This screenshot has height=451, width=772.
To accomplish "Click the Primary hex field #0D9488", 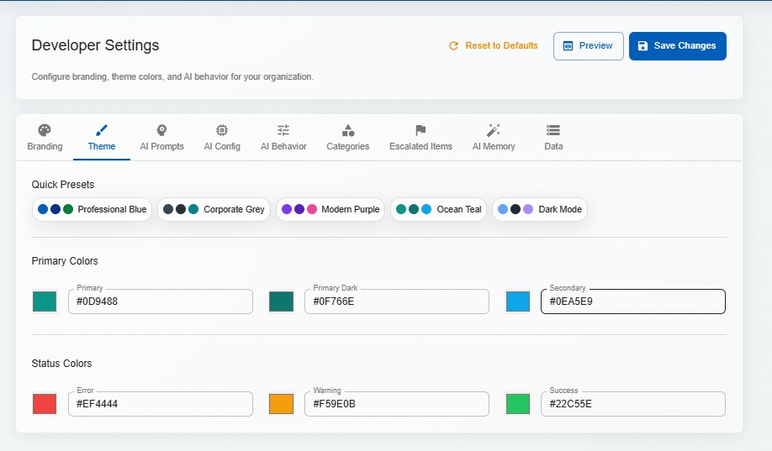I will click(161, 302).
